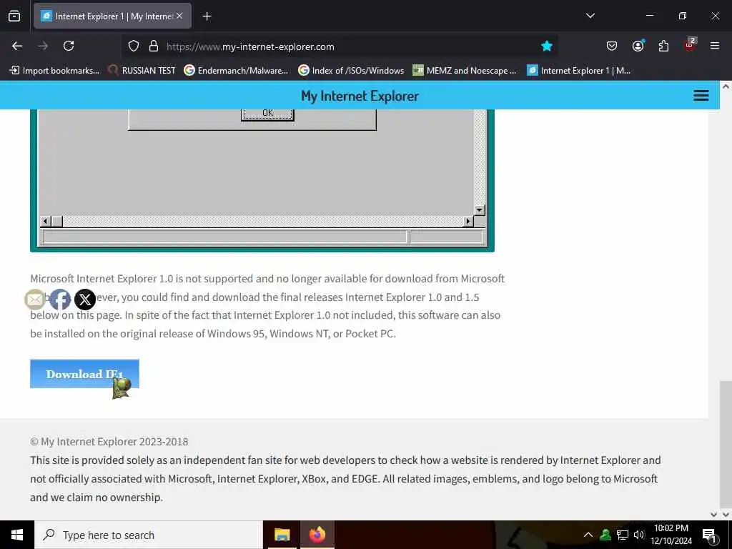
Task: Click the uBlock Origin extension icon
Action: pos(690,45)
